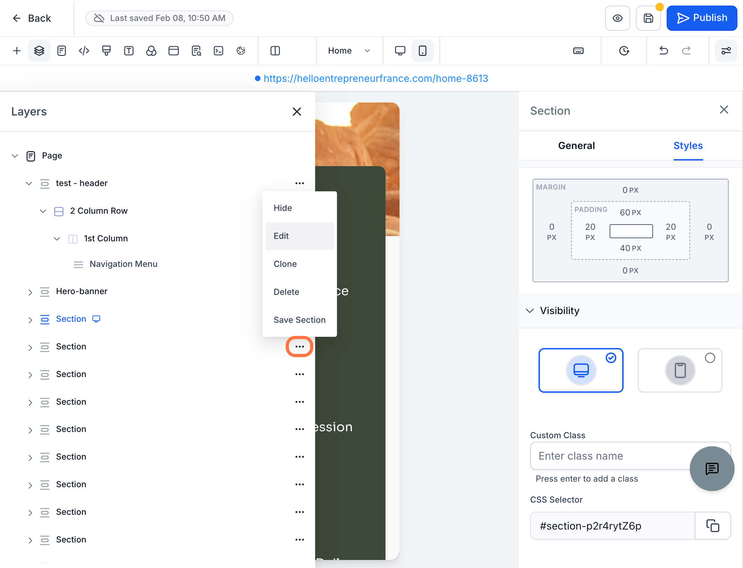This screenshot has width=743, height=568.
Task: Click the redo arrow
Action: tap(686, 51)
